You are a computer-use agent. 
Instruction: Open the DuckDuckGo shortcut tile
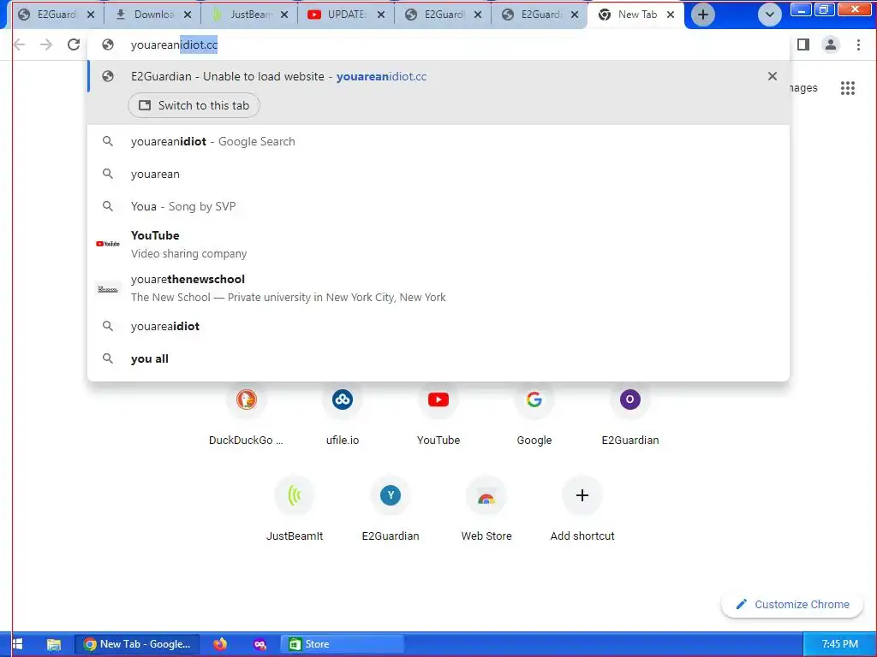tap(246, 413)
